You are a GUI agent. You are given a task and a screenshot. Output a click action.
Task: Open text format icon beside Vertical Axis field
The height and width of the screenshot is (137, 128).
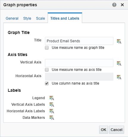[x=119, y=63]
